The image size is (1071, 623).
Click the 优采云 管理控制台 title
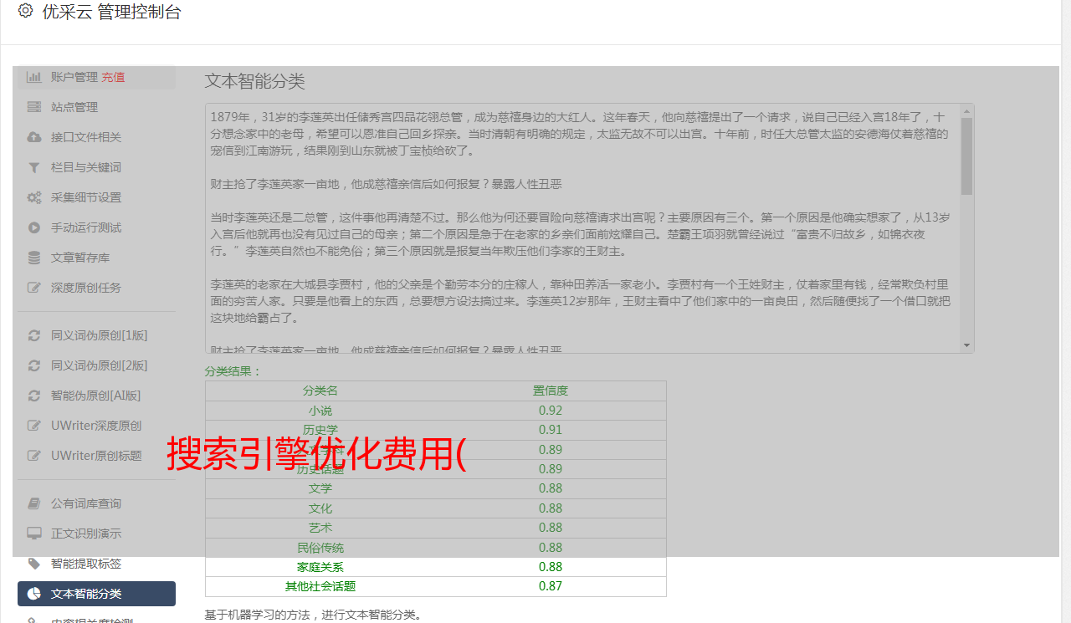111,12
